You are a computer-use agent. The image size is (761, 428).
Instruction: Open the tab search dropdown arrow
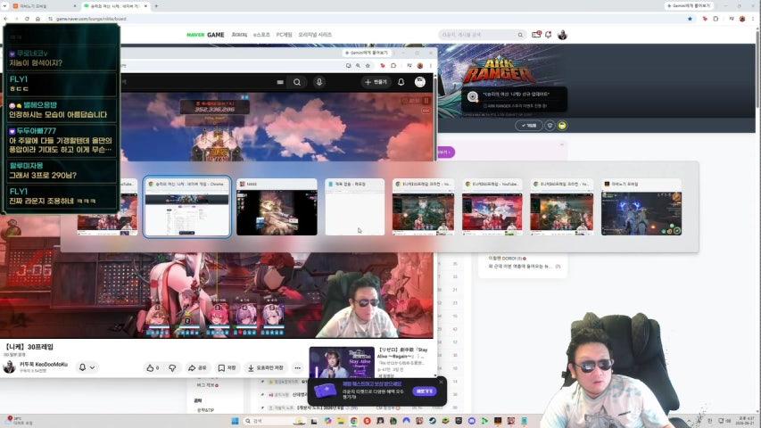[x=4, y=6]
